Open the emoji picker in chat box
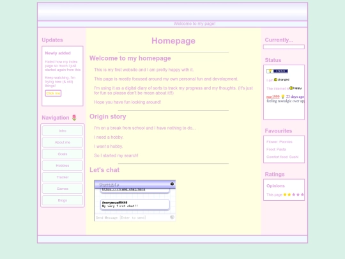 [172, 217]
